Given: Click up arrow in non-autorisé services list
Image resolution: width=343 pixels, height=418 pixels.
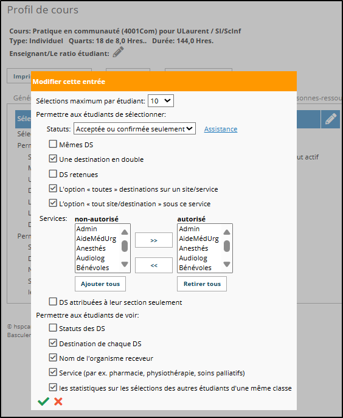Looking at the screenshot, I should 125,232.
